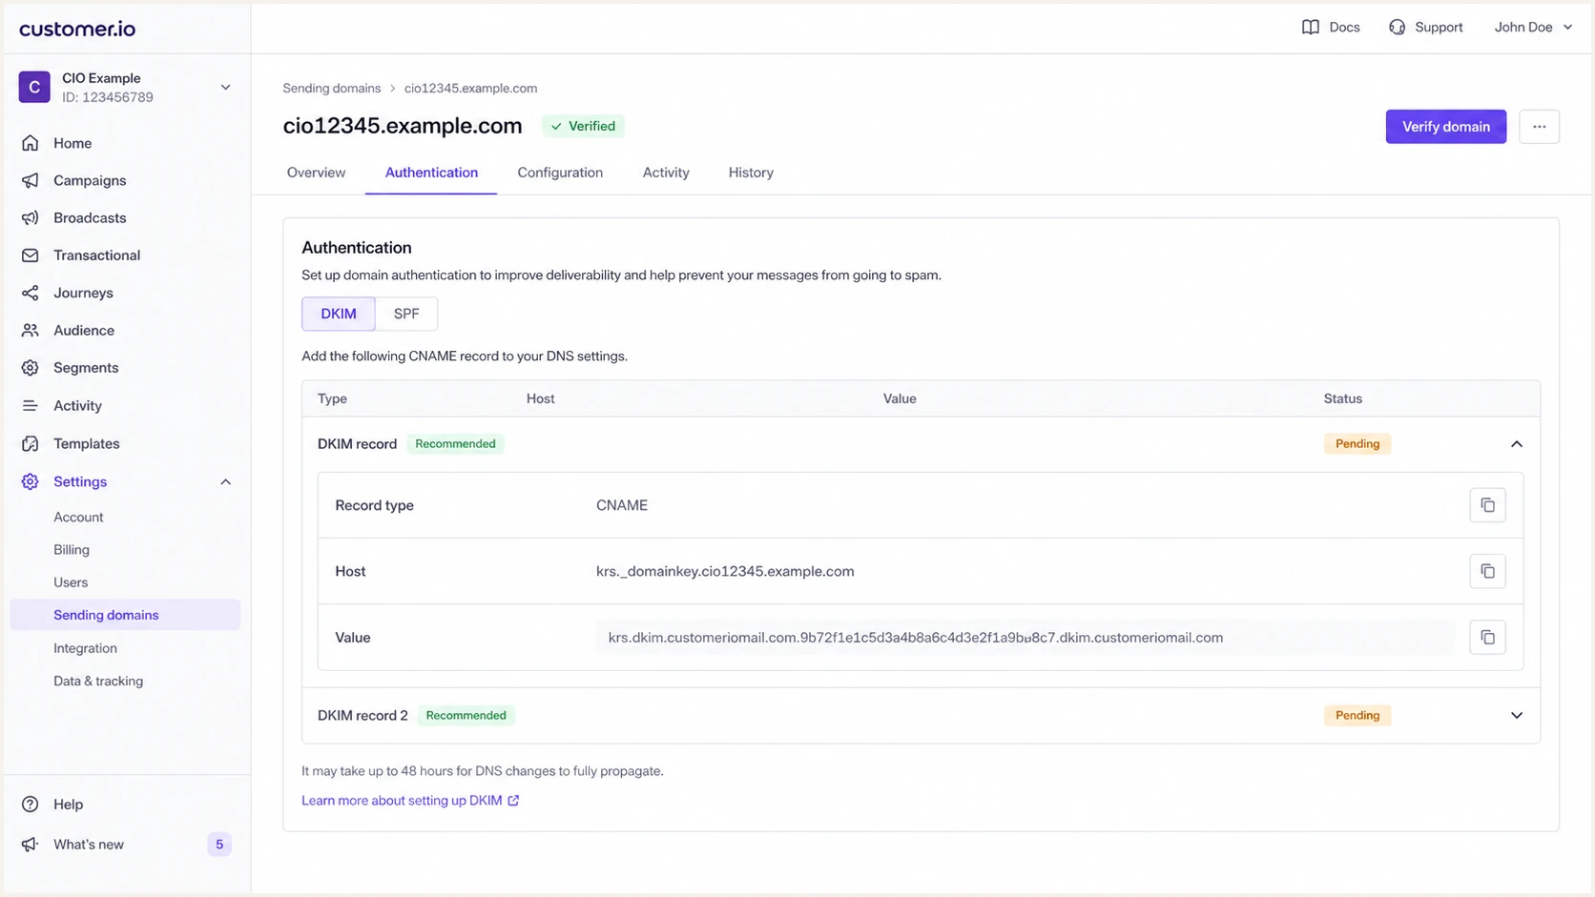This screenshot has width=1595, height=897.
Task: Click the Help question mark icon
Action: click(x=31, y=805)
